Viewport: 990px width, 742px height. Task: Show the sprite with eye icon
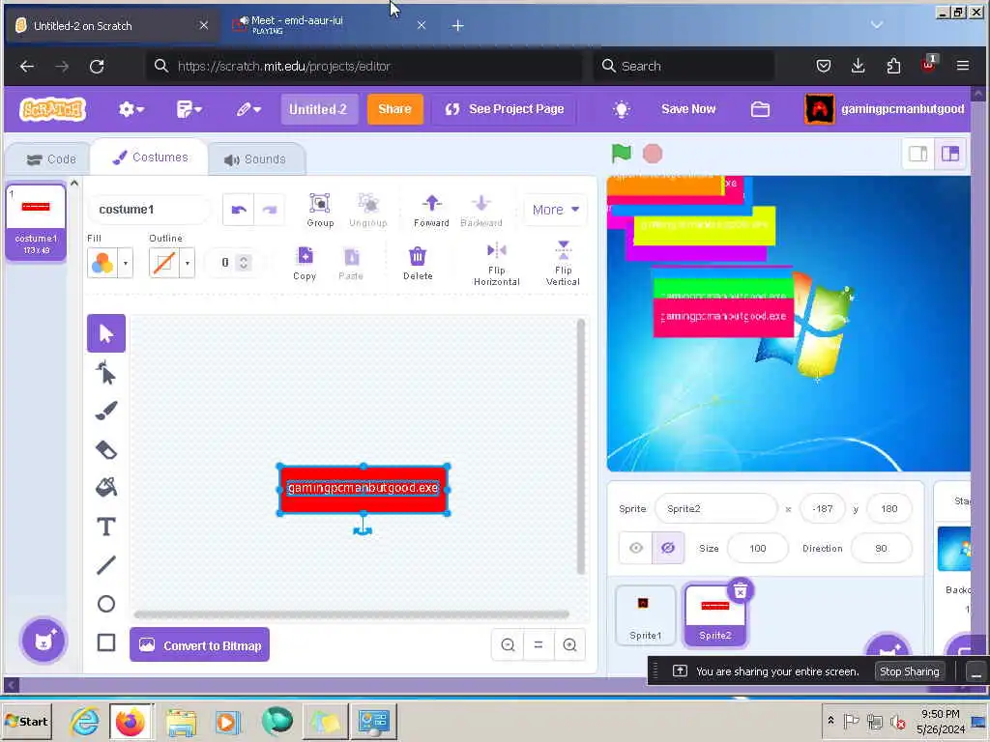coord(636,548)
